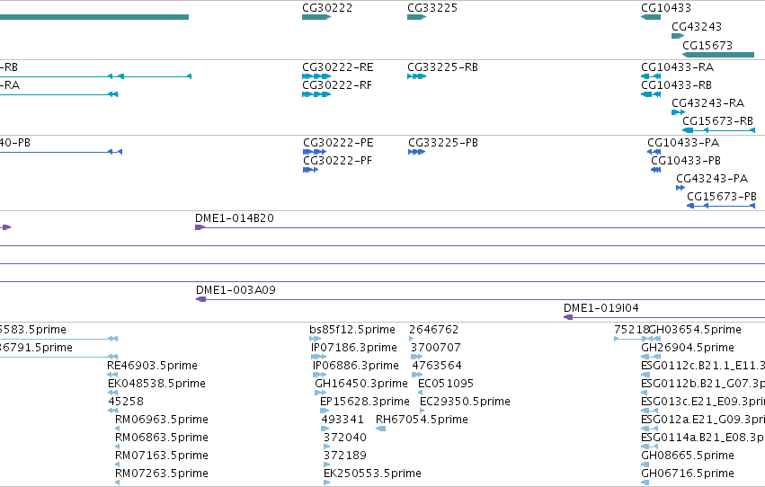Click the CG10433-RA transcript label
Viewport: 765px width, 487px height.
[677, 67]
